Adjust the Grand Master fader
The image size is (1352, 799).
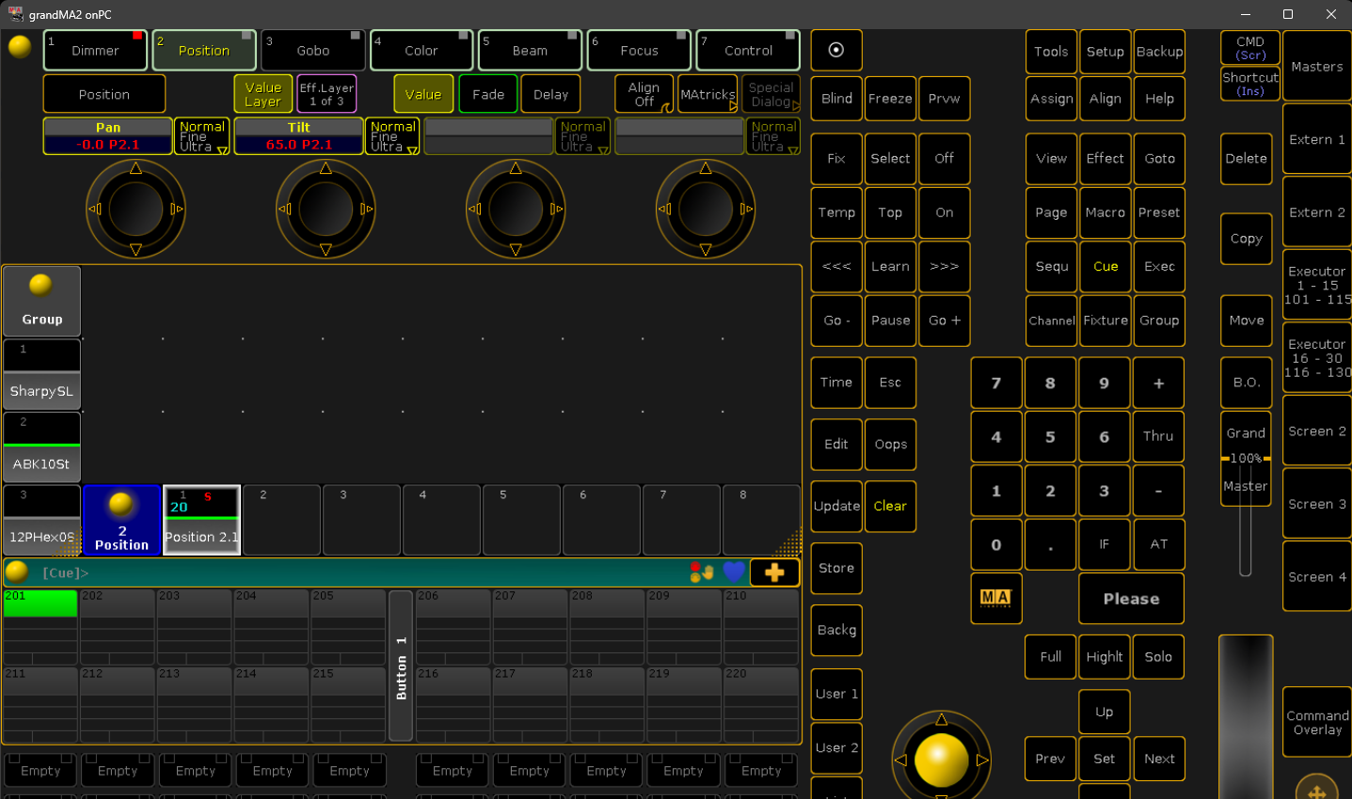pyautogui.click(x=1246, y=459)
